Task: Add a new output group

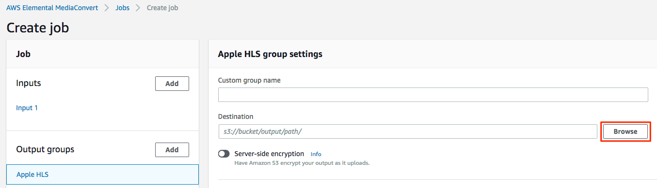Action: point(172,150)
